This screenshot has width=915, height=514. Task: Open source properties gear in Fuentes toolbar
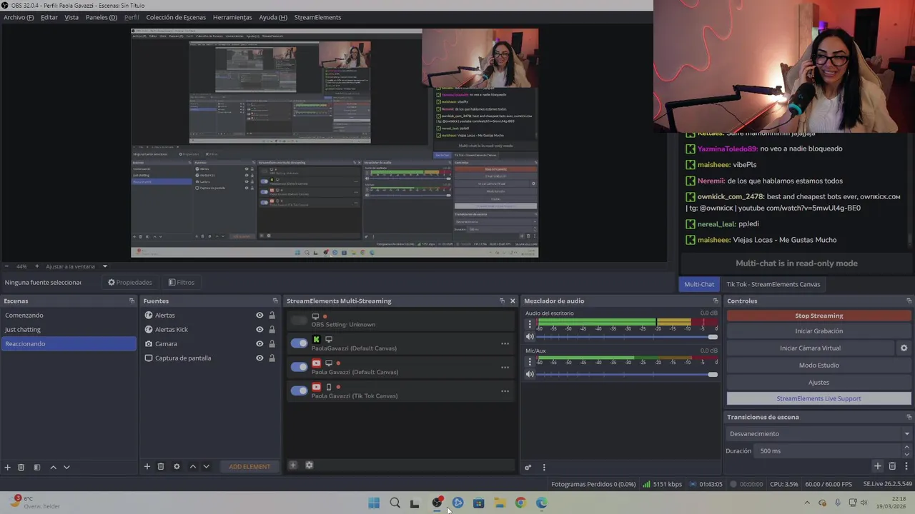[177, 466]
